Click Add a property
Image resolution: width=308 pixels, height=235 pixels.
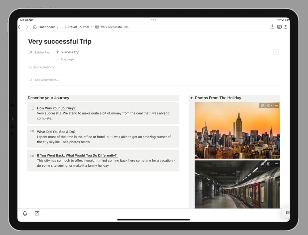(x=41, y=67)
